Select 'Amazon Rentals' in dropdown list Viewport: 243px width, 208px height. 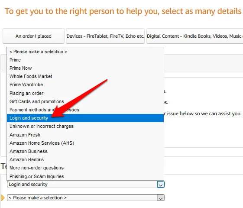coord(85,159)
